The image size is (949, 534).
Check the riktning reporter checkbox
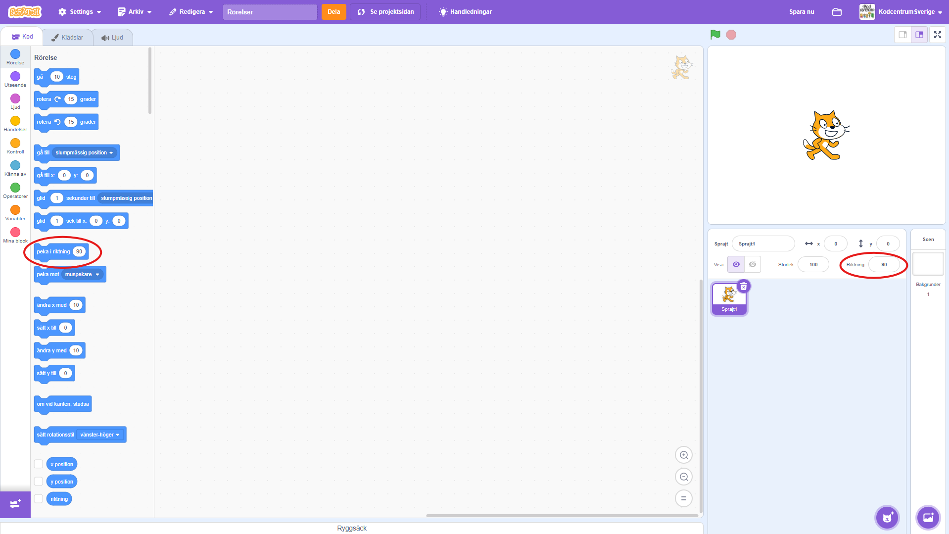click(38, 499)
